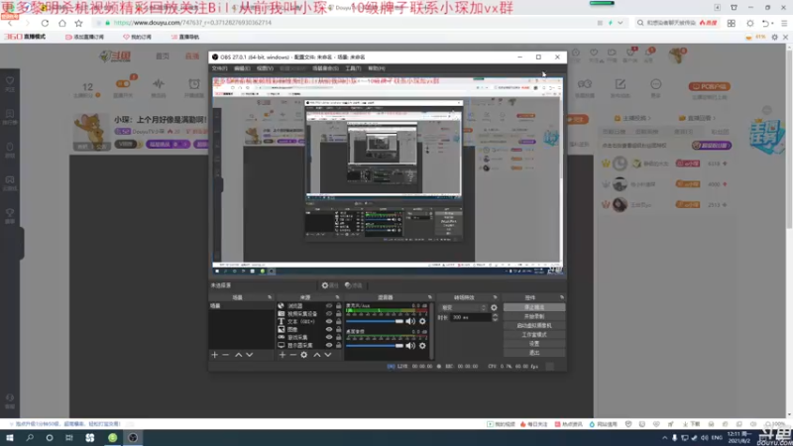
Task: Move scene up in Scenes panel
Action: (x=238, y=355)
